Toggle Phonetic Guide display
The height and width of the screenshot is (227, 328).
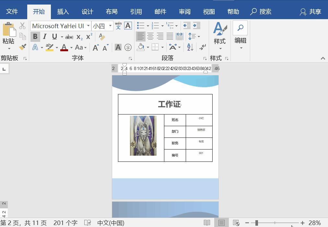tap(118, 26)
